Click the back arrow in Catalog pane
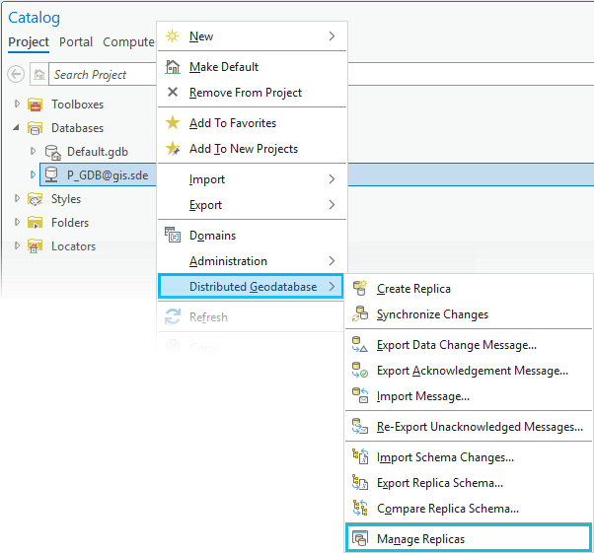Viewport: 594px width, 553px height. (16, 74)
